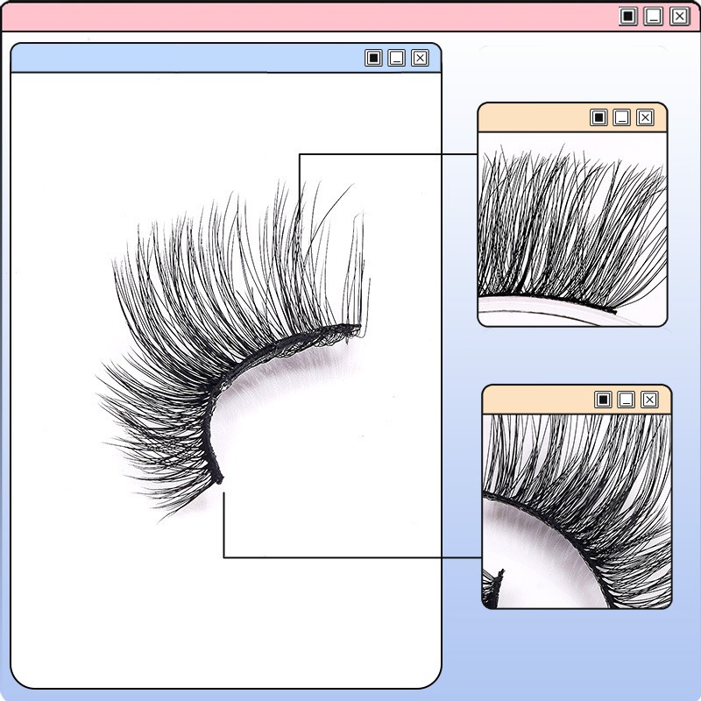The image size is (701, 701).
Task: Minimize the peach window showing curved lash band
Action: 626,400
